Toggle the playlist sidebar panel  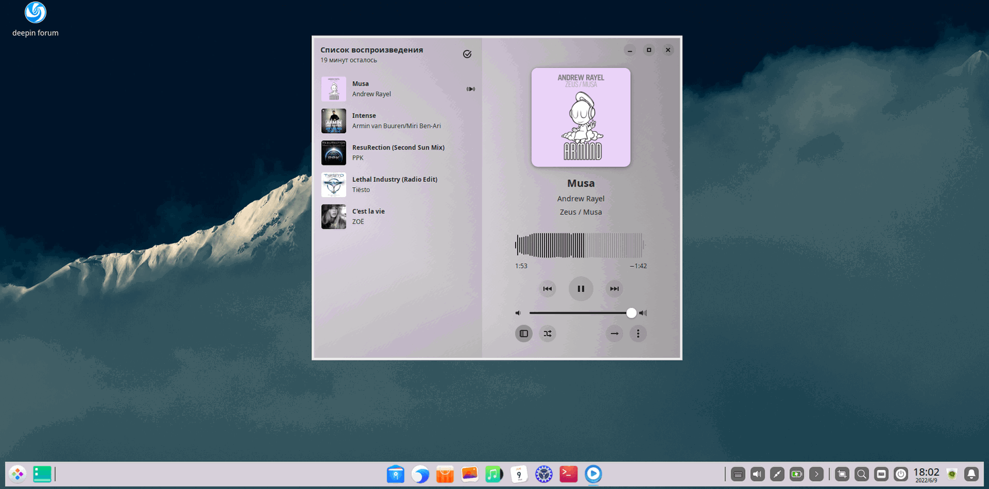tap(524, 333)
